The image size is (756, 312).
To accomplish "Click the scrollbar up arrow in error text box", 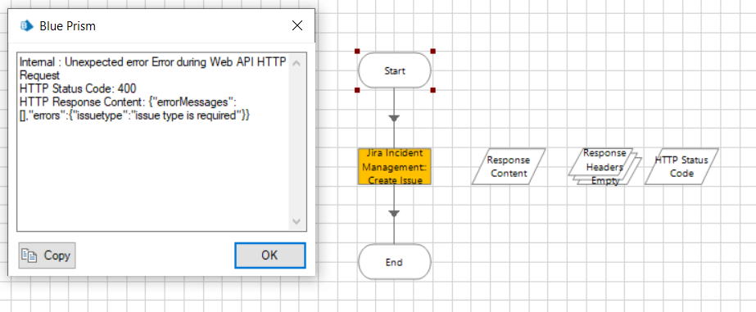I will (x=296, y=63).
